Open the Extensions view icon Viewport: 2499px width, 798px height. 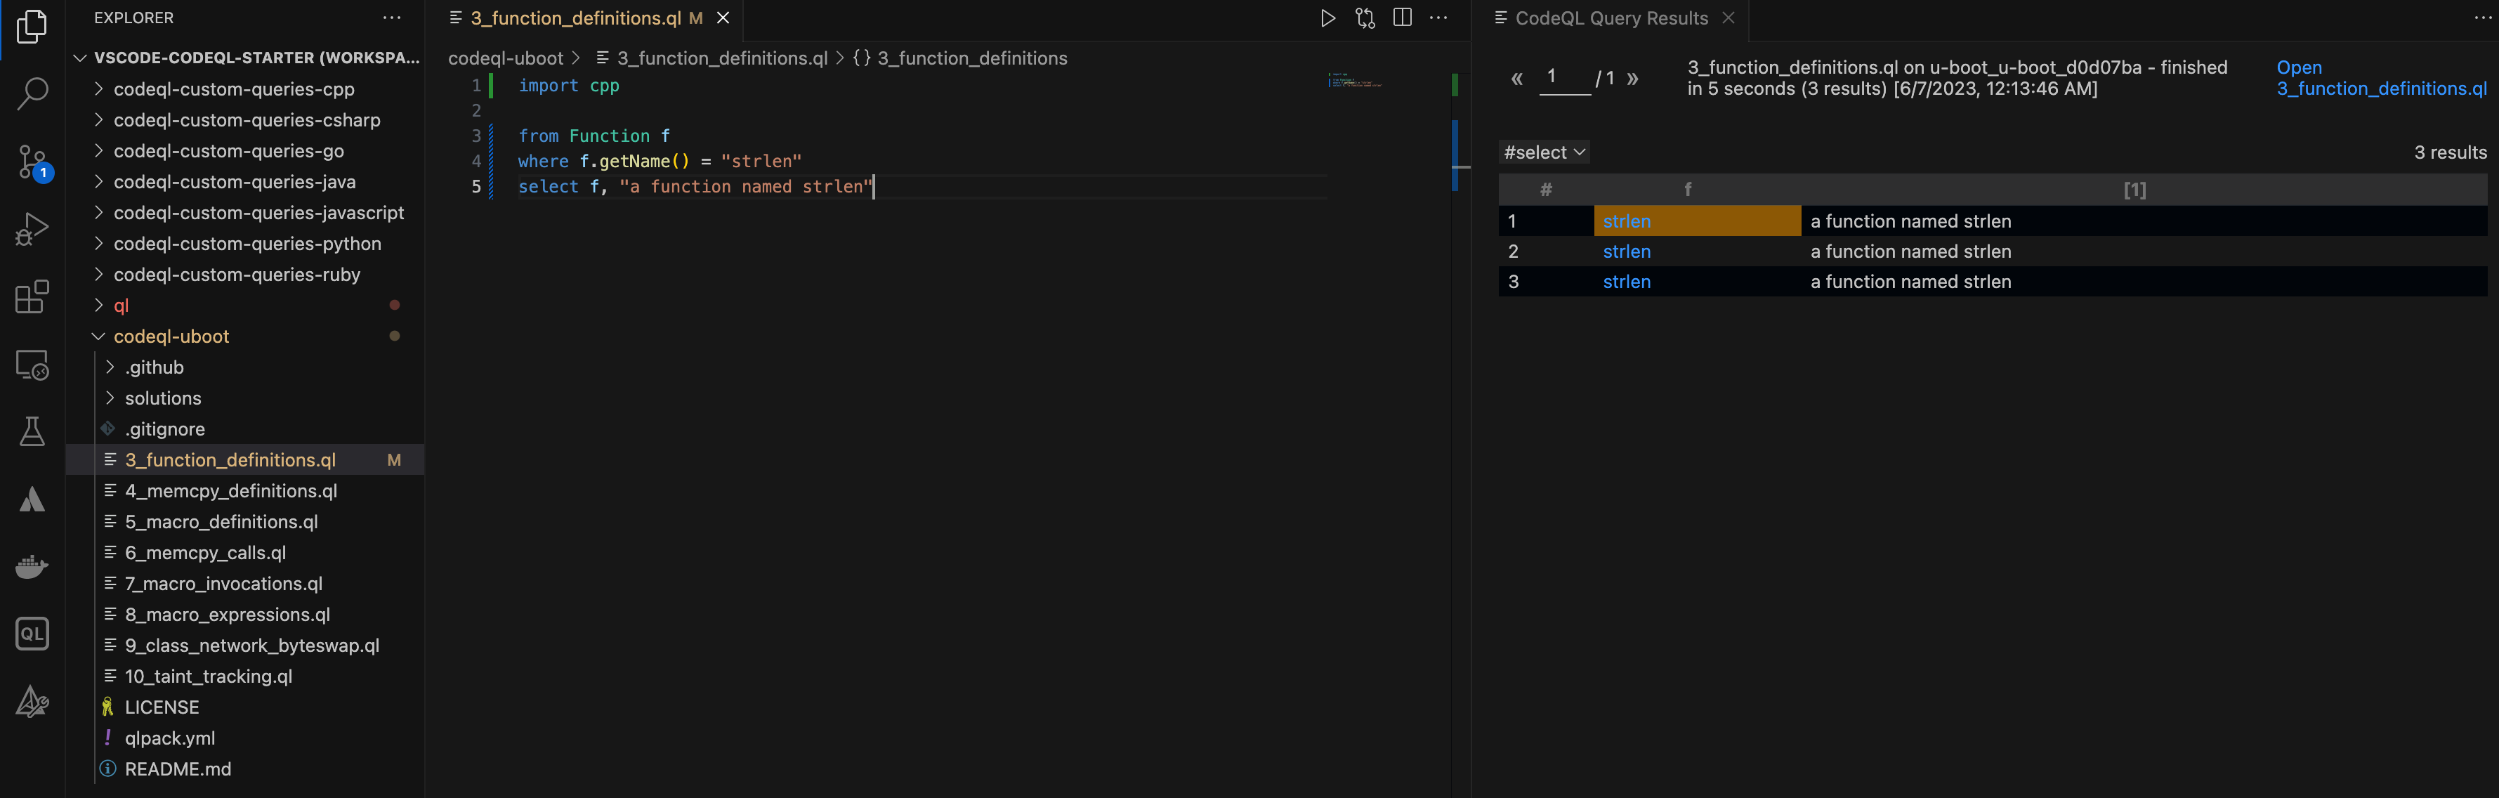[x=32, y=296]
